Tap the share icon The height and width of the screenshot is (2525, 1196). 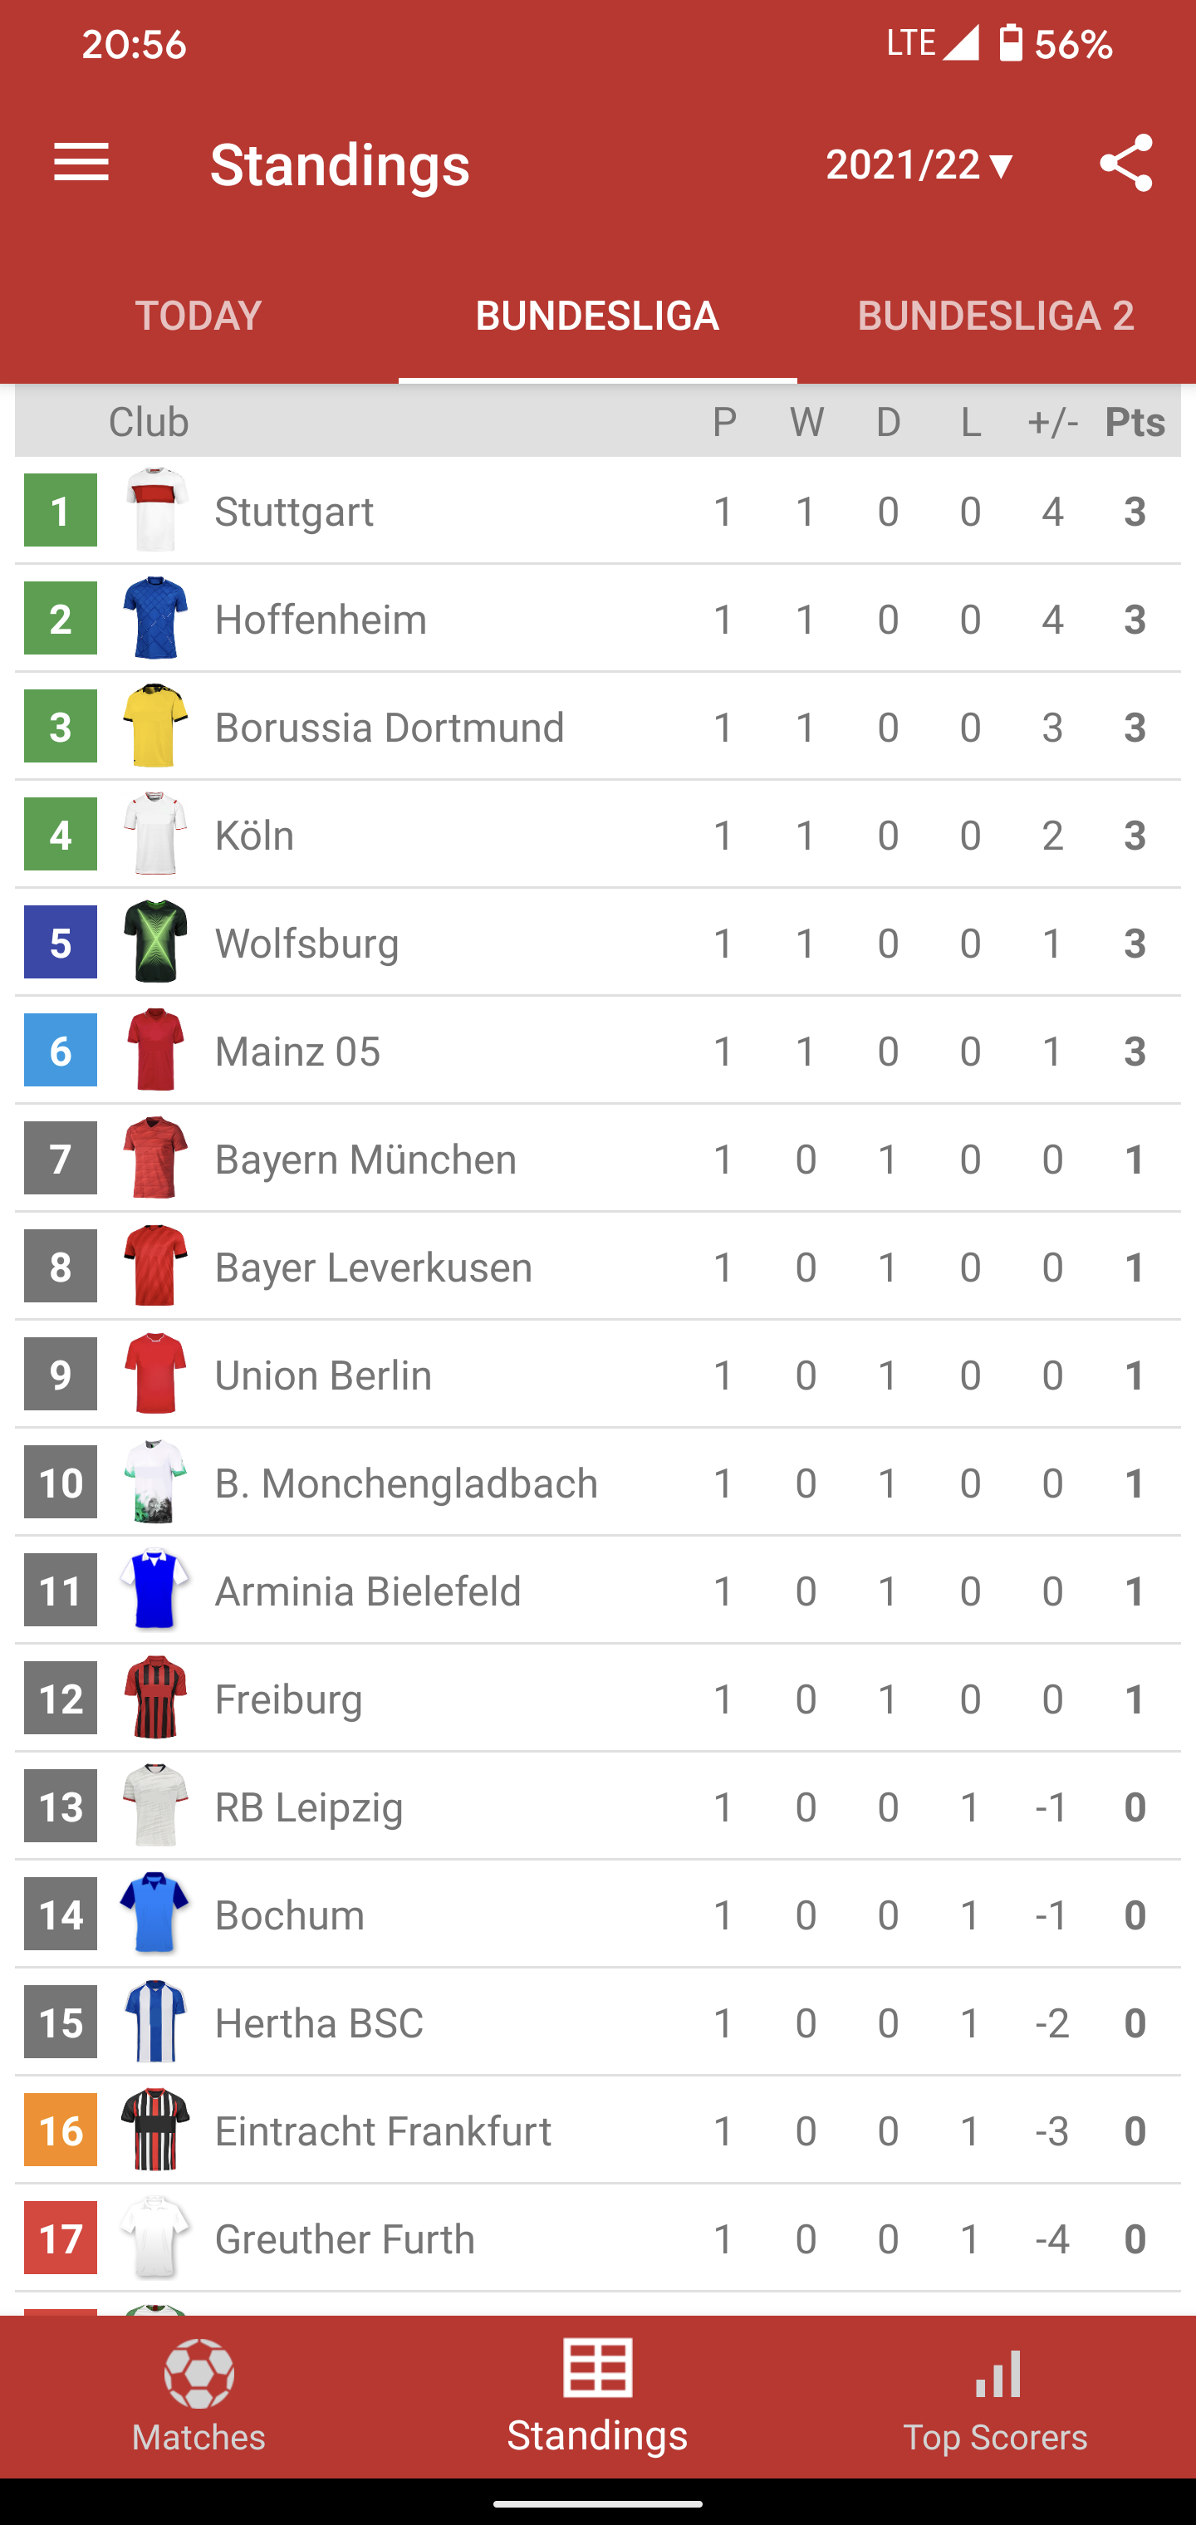point(1125,163)
